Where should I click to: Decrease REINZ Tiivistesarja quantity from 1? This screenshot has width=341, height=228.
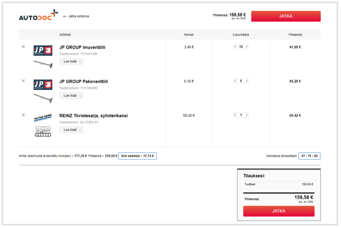[x=235, y=115]
